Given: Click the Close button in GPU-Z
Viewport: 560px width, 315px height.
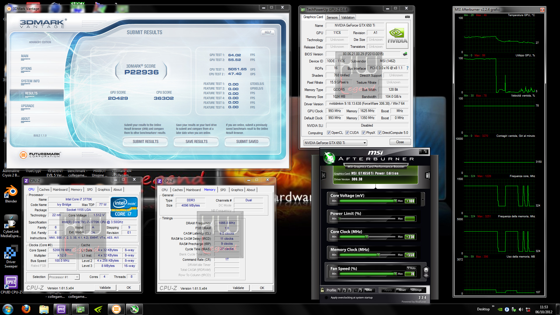Looking at the screenshot, I should pos(400,142).
